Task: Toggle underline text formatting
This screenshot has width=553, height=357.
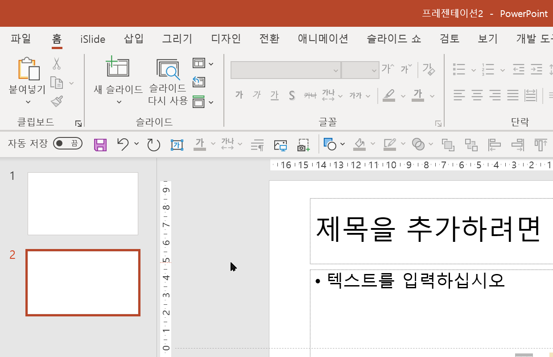Action: 274,95
